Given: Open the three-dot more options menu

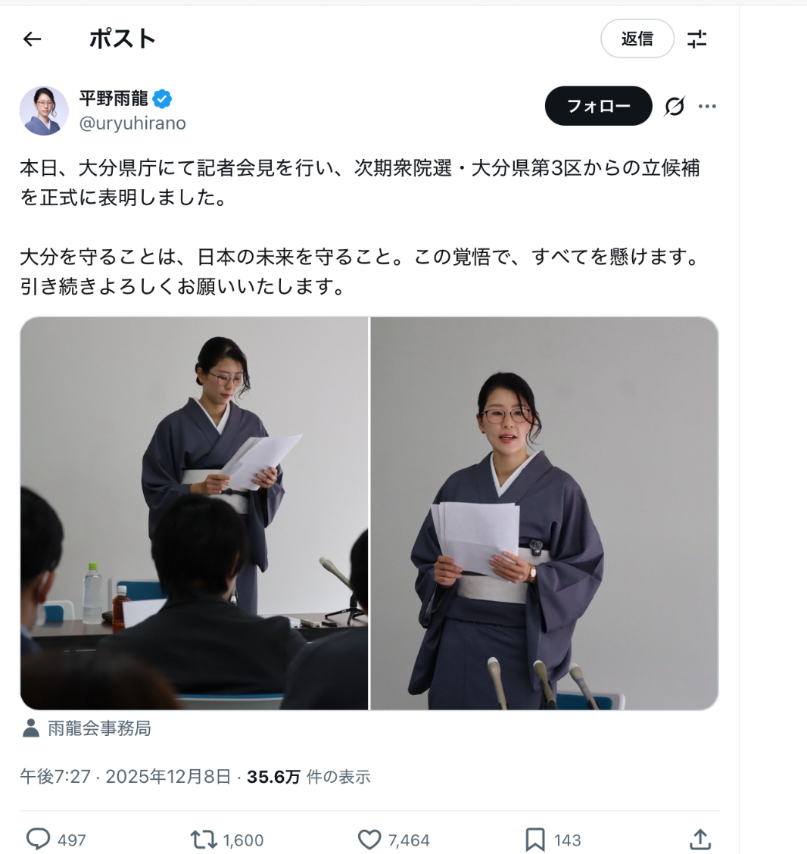Looking at the screenshot, I should (707, 106).
